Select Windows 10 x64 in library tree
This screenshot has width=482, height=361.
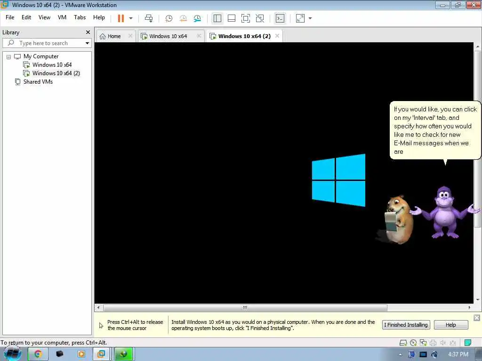[x=52, y=65]
